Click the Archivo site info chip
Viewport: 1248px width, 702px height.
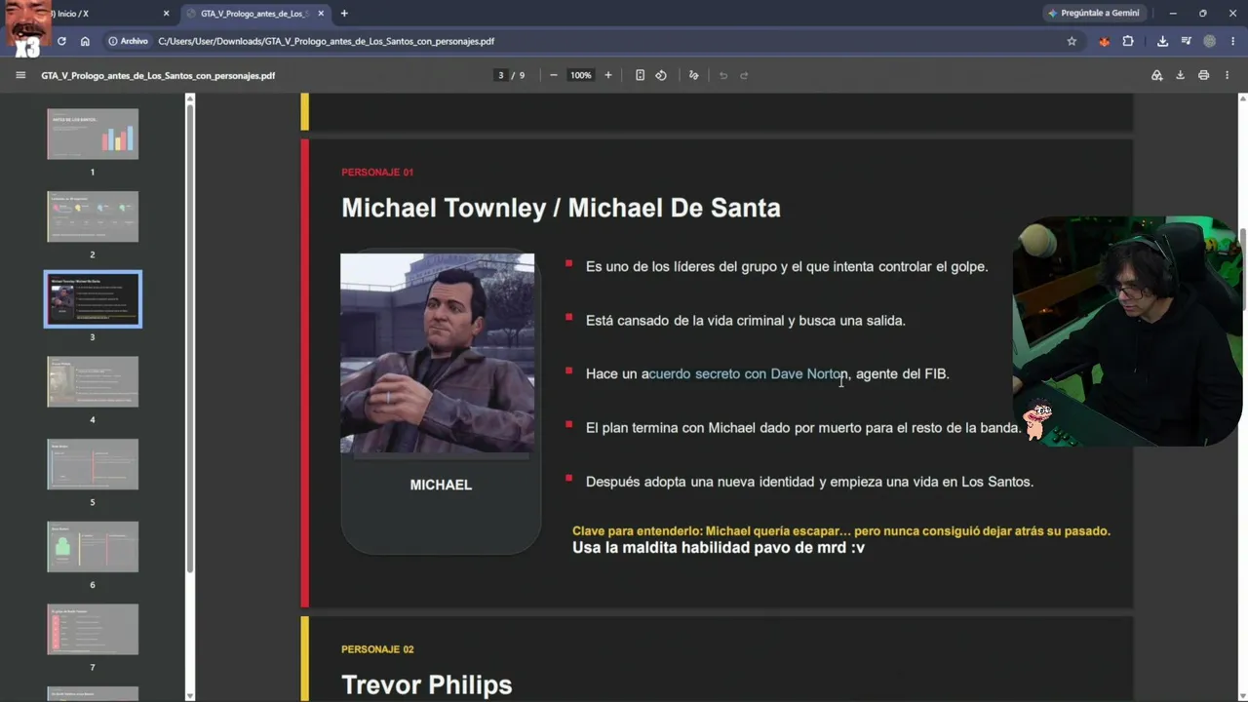[x=129, y=41]
